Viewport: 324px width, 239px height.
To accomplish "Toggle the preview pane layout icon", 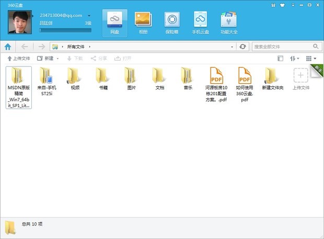I will pyautogui.click(x=281, y=59).
